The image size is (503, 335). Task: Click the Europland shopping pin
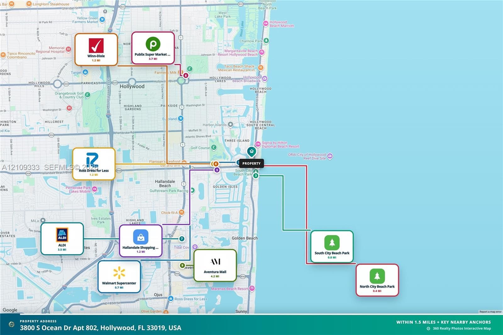click(x=180, y=118)
